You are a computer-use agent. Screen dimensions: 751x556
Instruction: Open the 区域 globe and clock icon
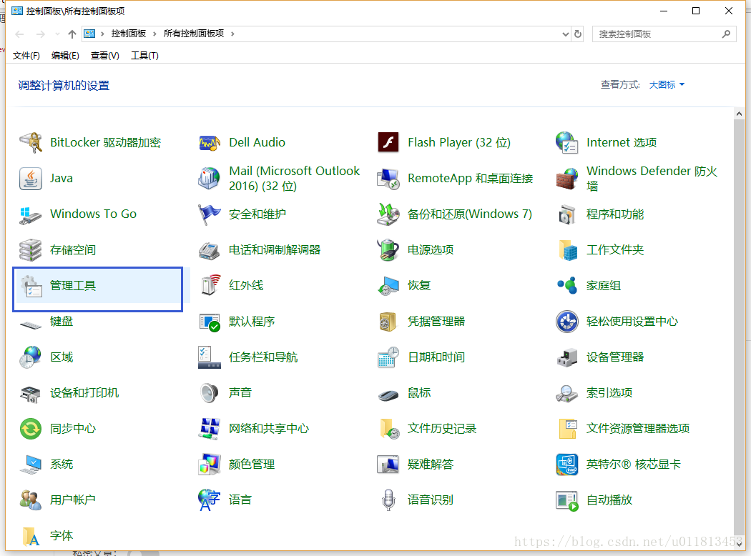31,357
